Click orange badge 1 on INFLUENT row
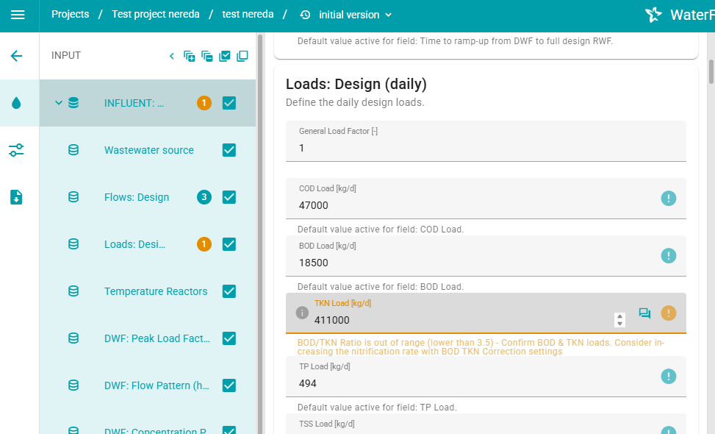 (204, 103)
